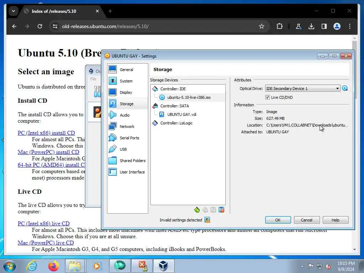Open the General settings category

[x=127, y=69]
